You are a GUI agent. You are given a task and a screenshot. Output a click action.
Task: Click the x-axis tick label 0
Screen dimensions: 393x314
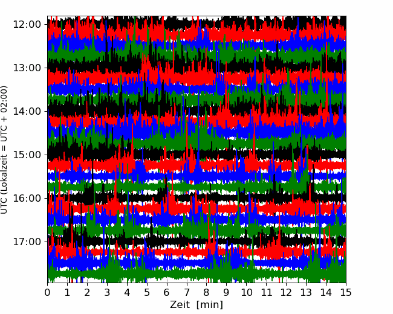click(x=47, y=292)
